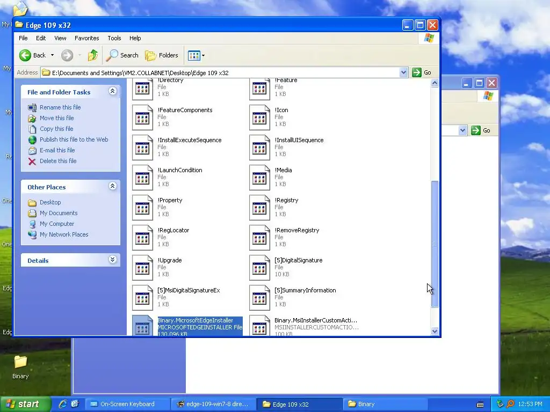The image size is (550, 412).
Task: Open My Computer link
Action: [57, 224]
